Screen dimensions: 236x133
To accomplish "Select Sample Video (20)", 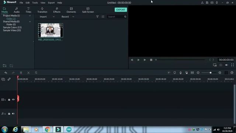I will click(12, 30).
